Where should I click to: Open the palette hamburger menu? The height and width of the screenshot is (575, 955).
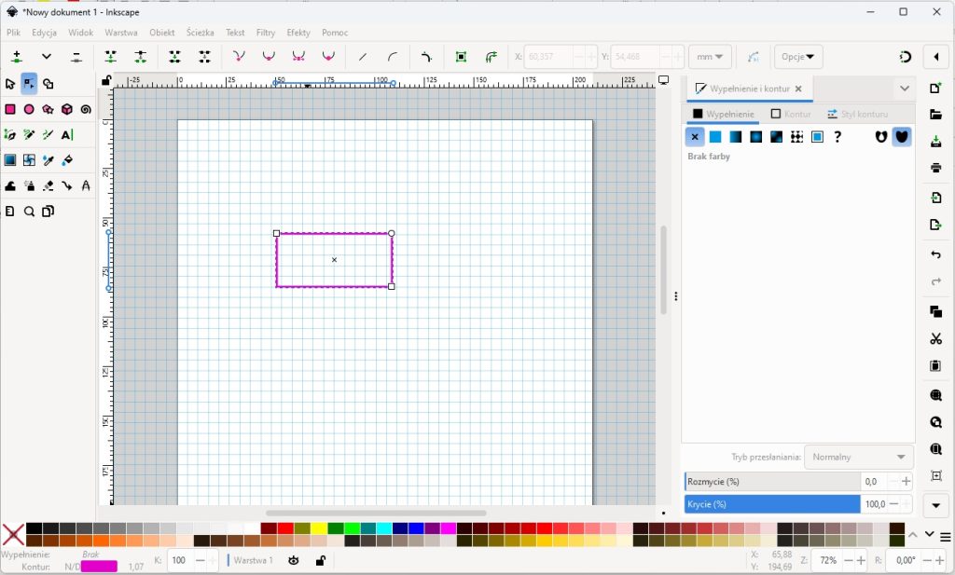(946, 537)
